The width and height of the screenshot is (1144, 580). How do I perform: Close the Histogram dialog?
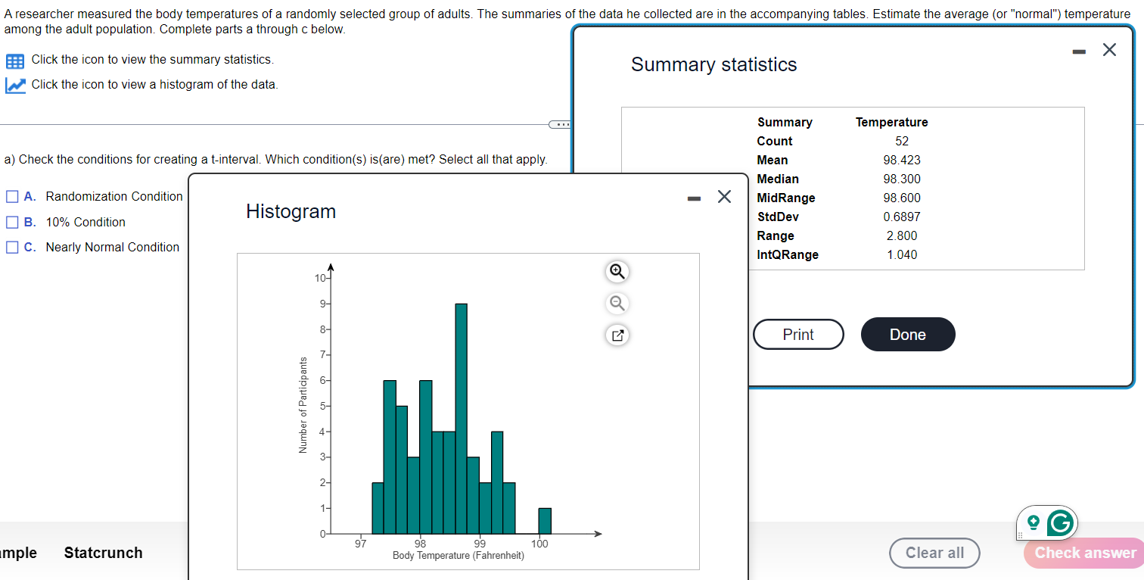click(x=724, y=198)
